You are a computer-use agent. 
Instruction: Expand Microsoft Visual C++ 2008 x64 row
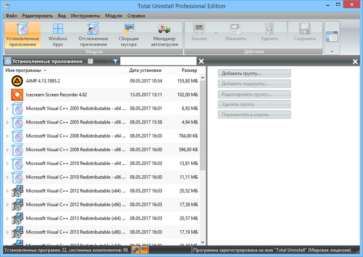click(7, 136)
